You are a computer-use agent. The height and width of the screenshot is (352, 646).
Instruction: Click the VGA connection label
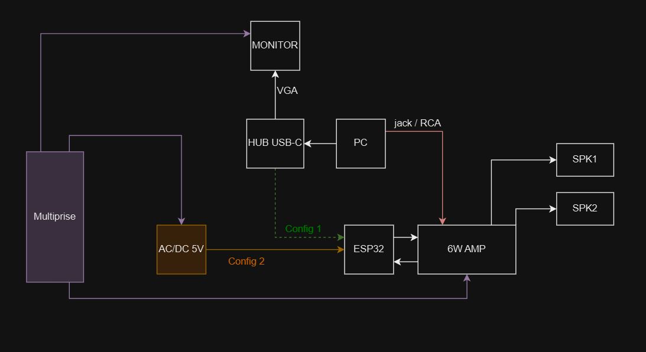pyautogui.click(x=287, y=91)
